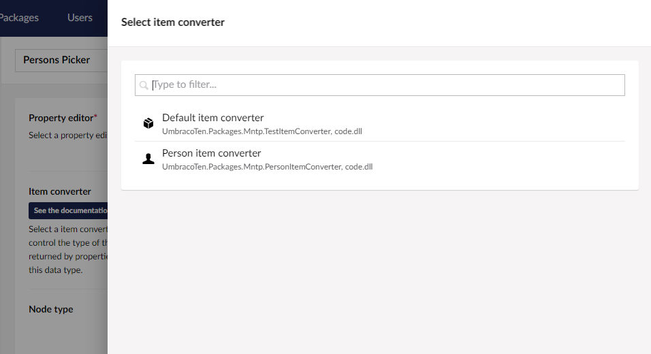Image resolution: width=651 pixels, height=354 pixels.
Task: Click the Node type label
Action: click(x=50, y=309)
